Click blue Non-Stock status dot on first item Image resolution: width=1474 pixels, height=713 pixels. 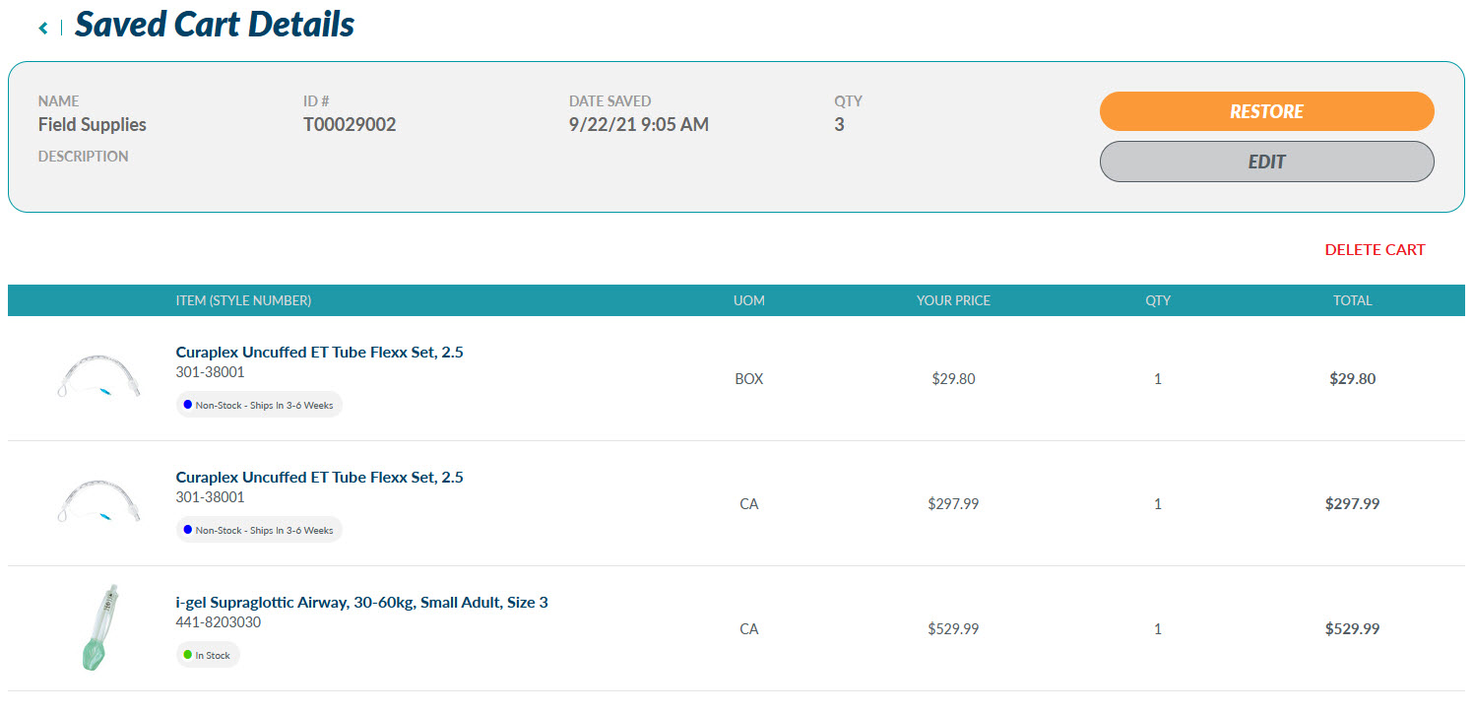click(187, 405)
